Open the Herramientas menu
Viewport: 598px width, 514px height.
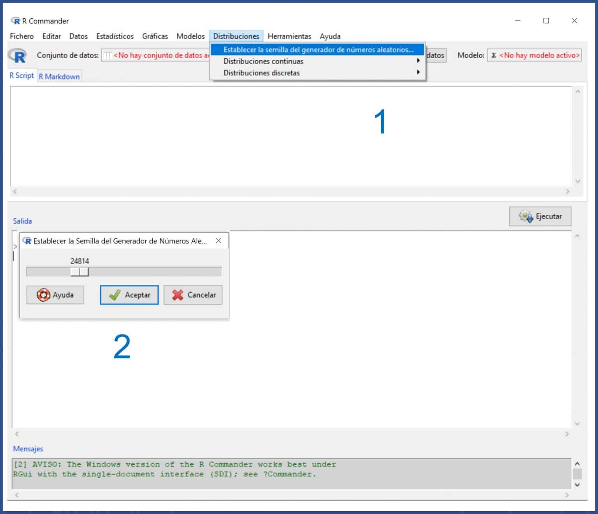[x=289, y=36]
